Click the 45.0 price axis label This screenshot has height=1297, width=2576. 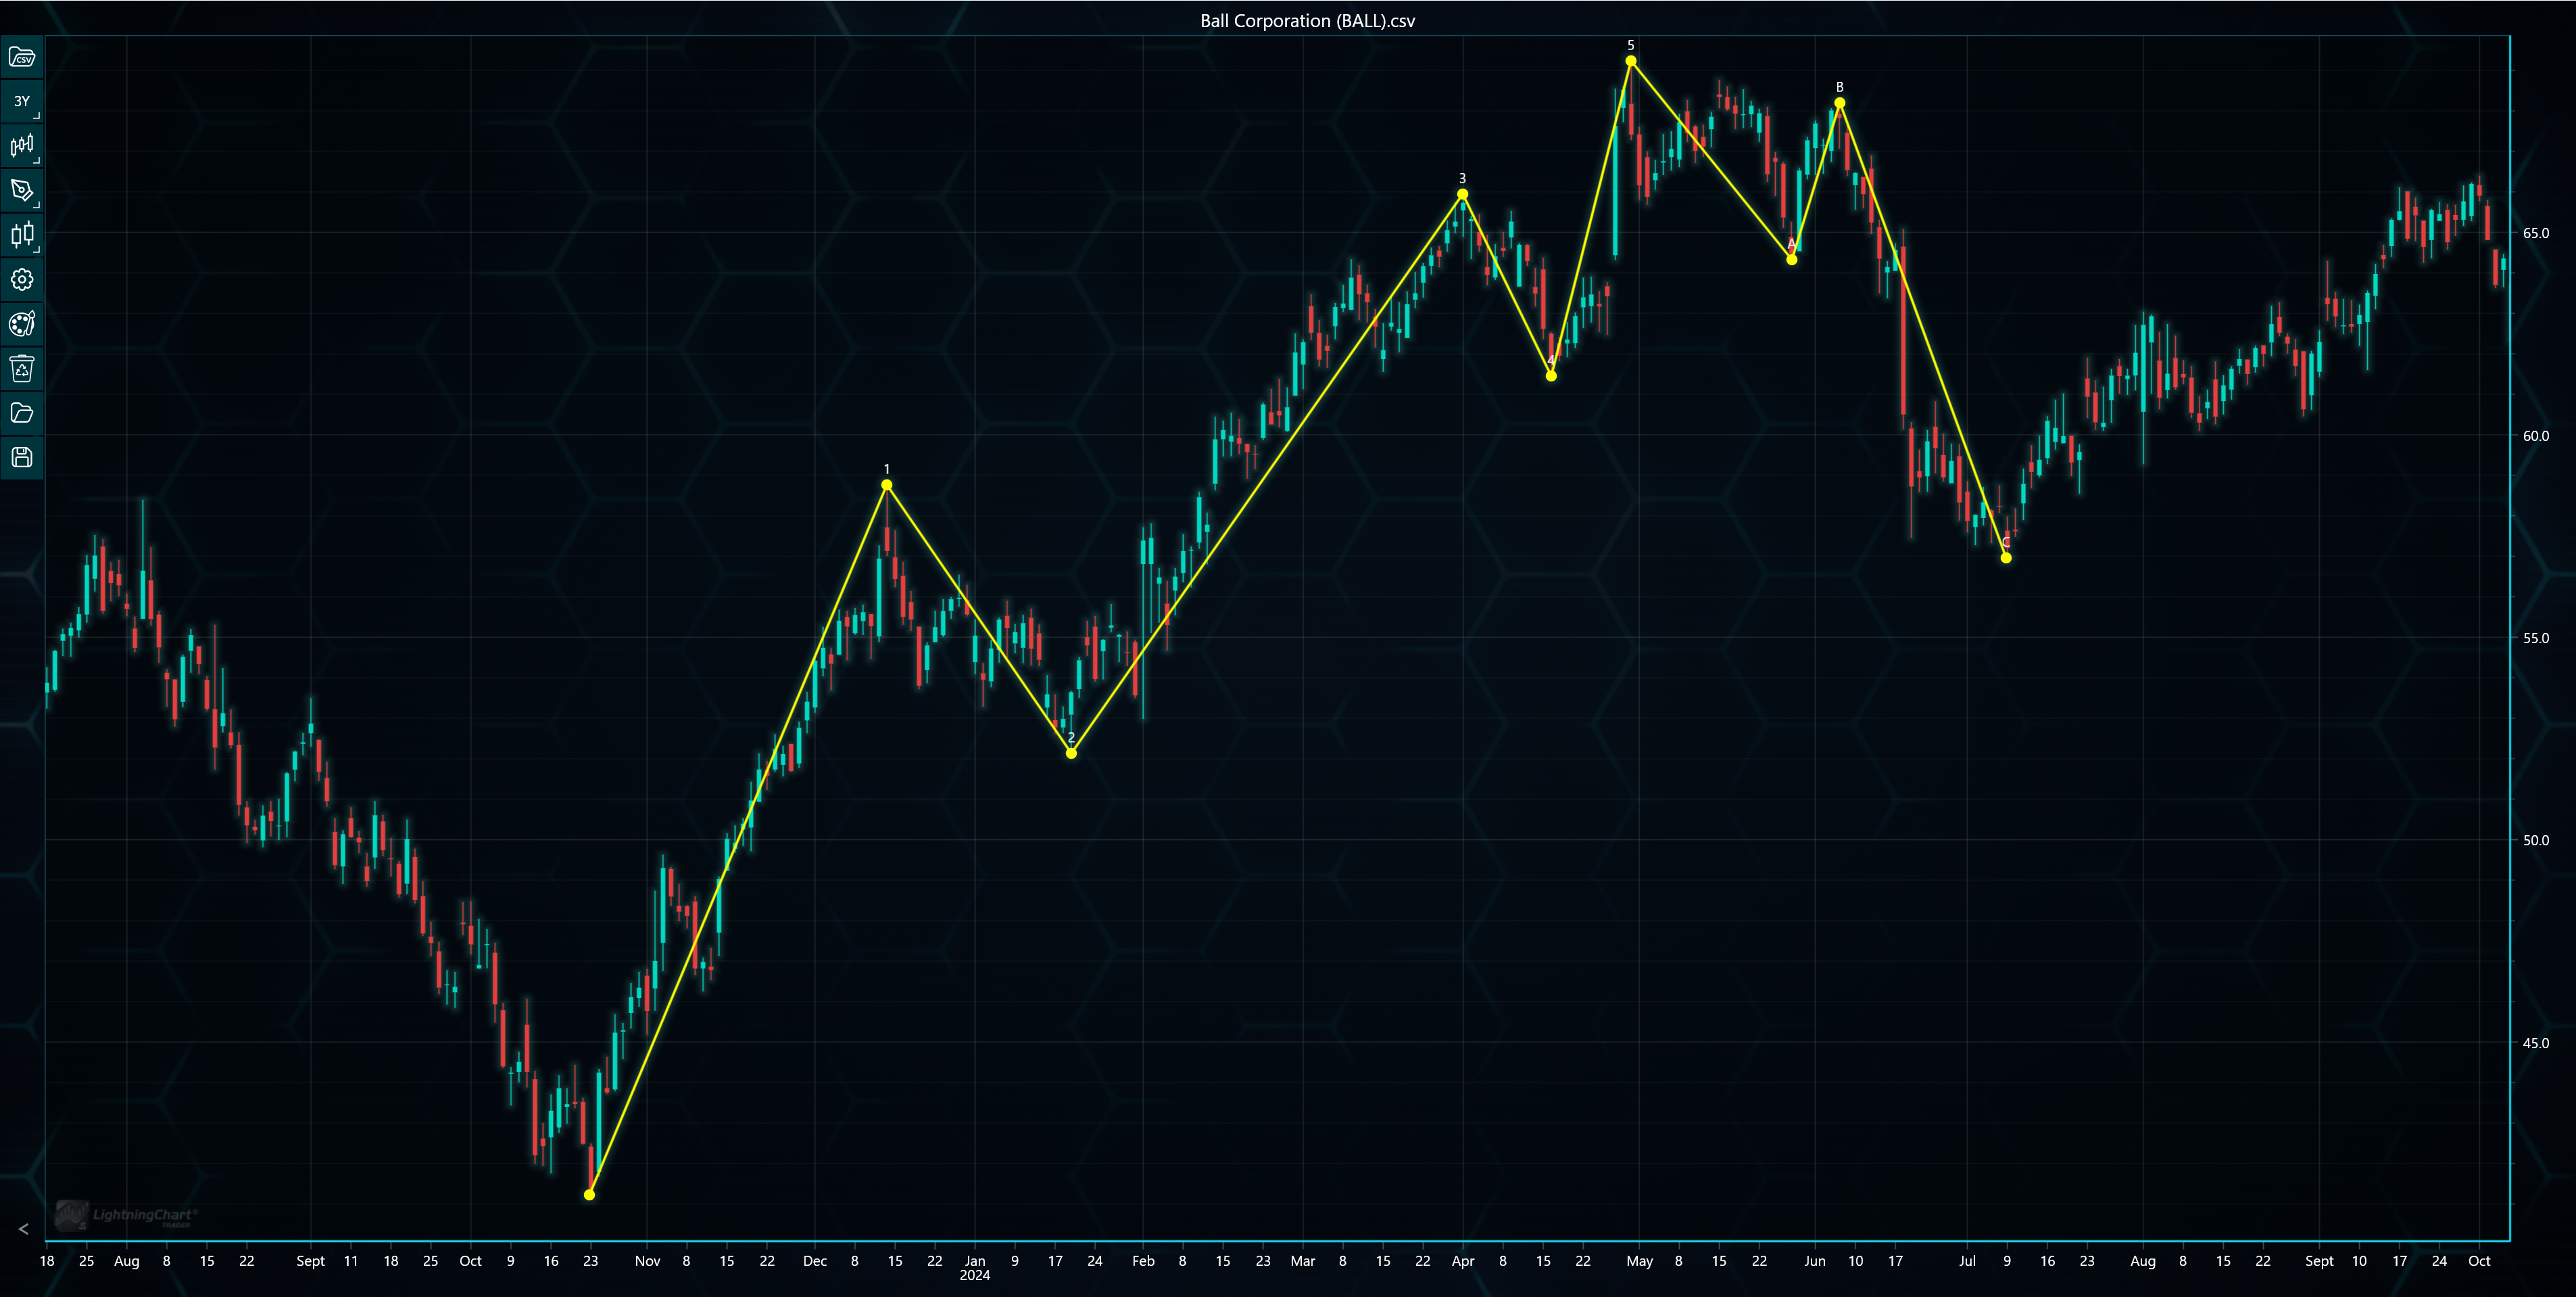pos(2535,1043)
